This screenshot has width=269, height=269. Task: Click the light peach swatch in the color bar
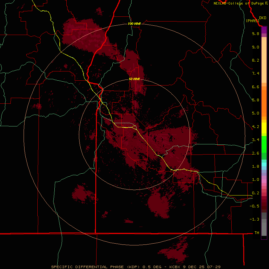pyautogui.click(x=264, y=61)
